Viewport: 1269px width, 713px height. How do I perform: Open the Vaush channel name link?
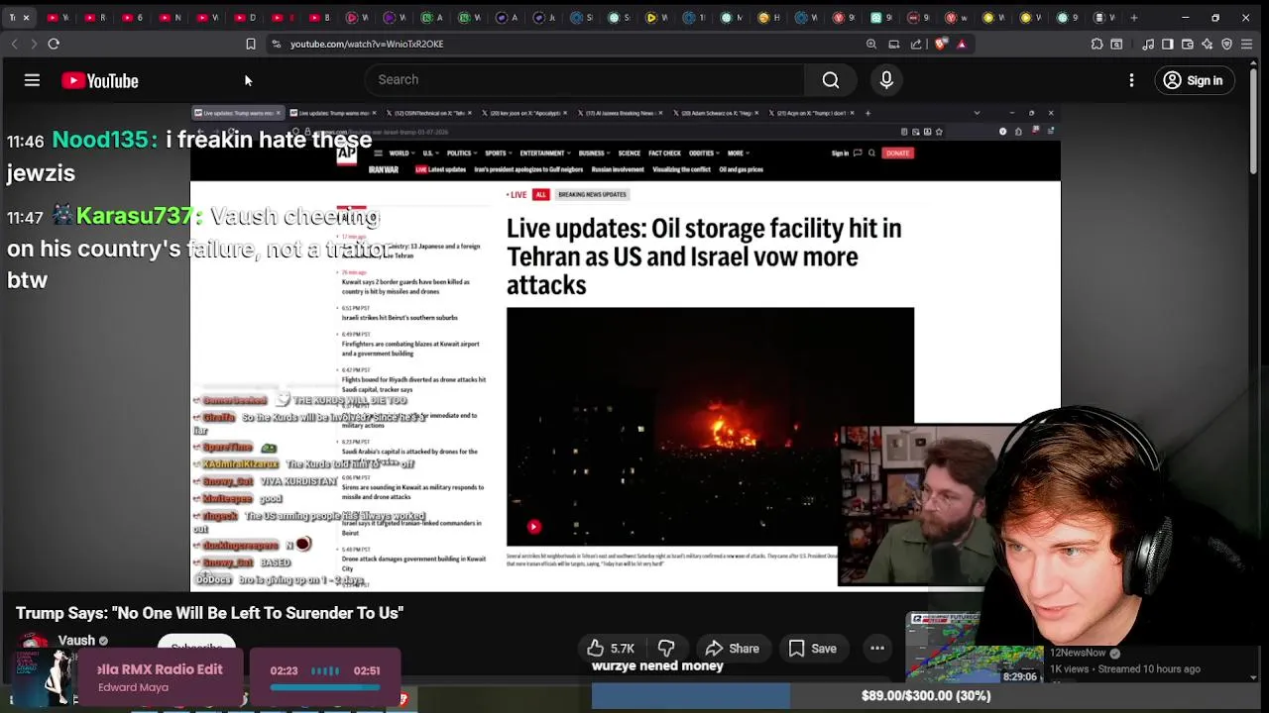(x=76, y=641)
